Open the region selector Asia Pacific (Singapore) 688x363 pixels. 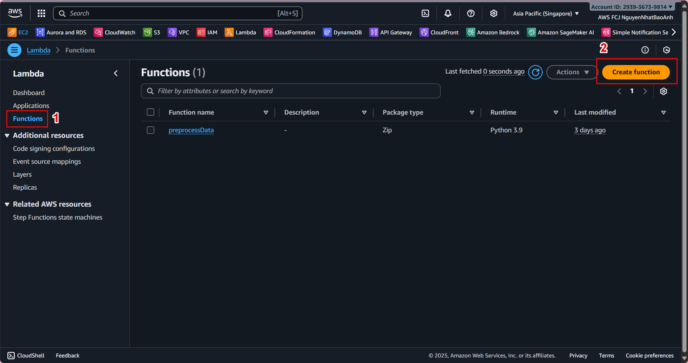click(546, 14)
